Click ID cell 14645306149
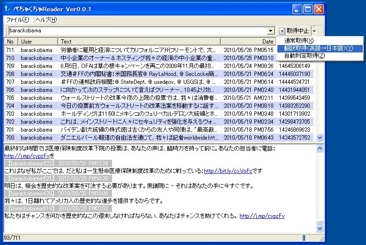Image resolution: width=366 pixels, height=245 pixels. click(294, 66)
